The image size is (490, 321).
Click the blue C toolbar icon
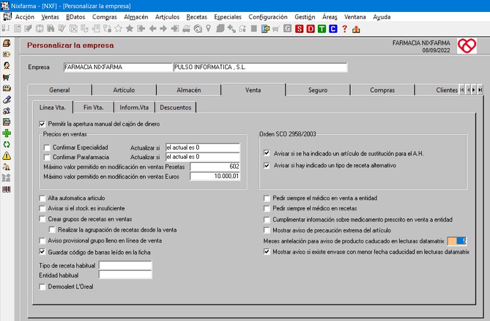[x=333, y=30]
